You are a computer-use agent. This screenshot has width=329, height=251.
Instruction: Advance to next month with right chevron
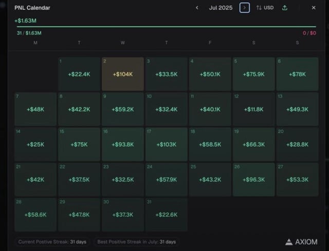point(245,8)
